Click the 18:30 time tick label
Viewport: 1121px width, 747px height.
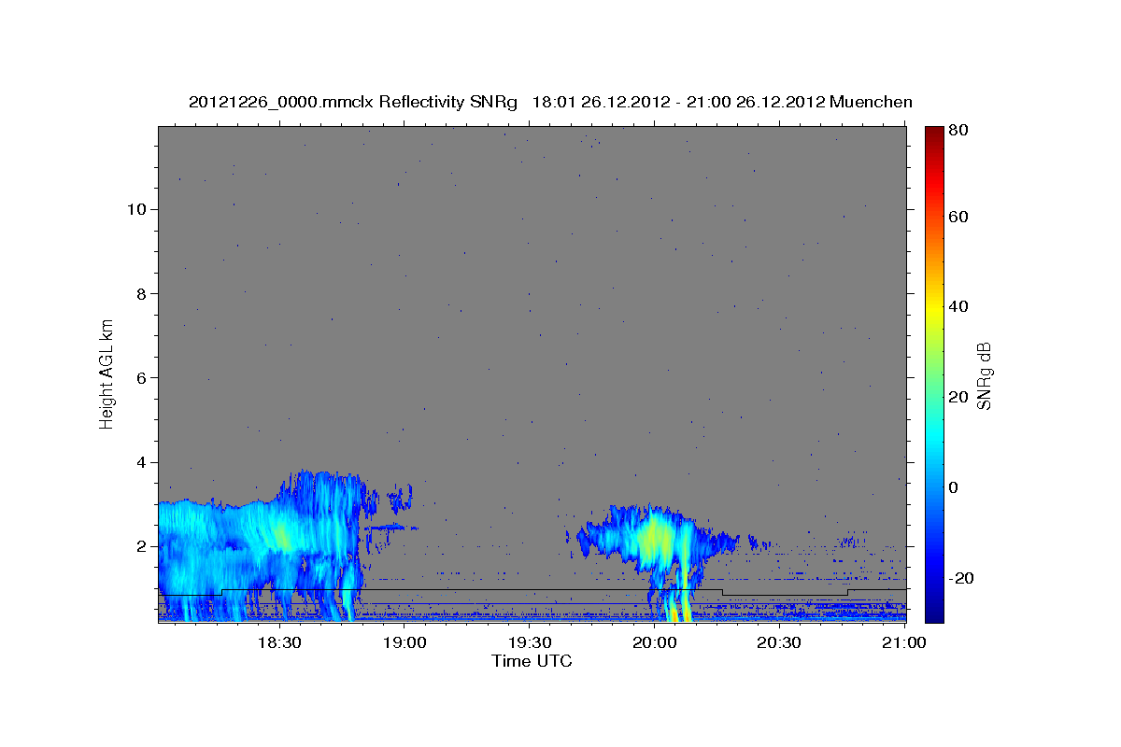click(278, 642)
